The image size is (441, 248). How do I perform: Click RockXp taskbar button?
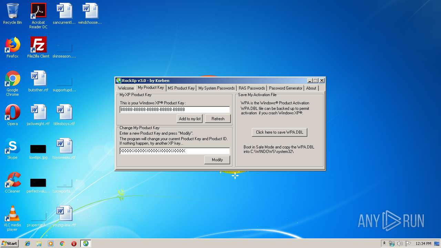[86, 244]
